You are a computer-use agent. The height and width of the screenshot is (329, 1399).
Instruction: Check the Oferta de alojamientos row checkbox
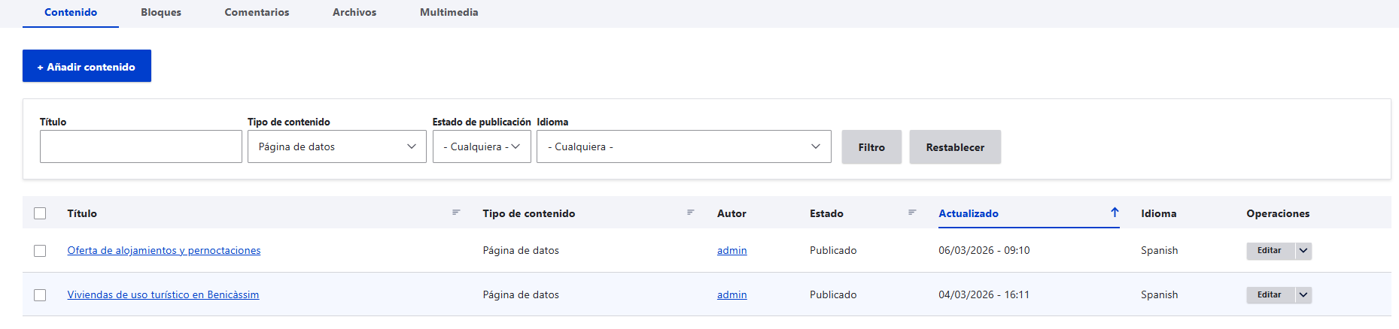pyautogui.click(x=40, y=251)
